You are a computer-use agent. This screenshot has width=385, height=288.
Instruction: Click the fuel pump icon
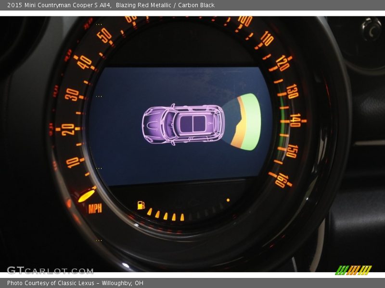141,205
